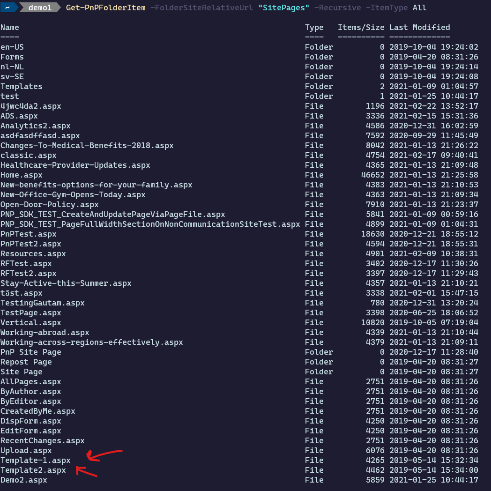
Task: Click the "SitePages" string argument
Action: coord(284,7)
